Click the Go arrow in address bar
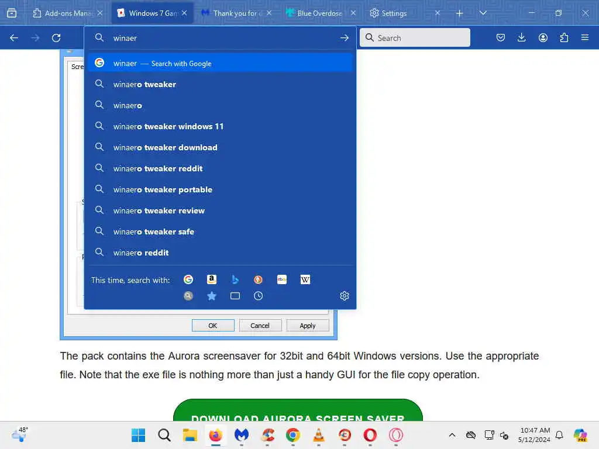The image size is (599, 449). pos(344,38)
